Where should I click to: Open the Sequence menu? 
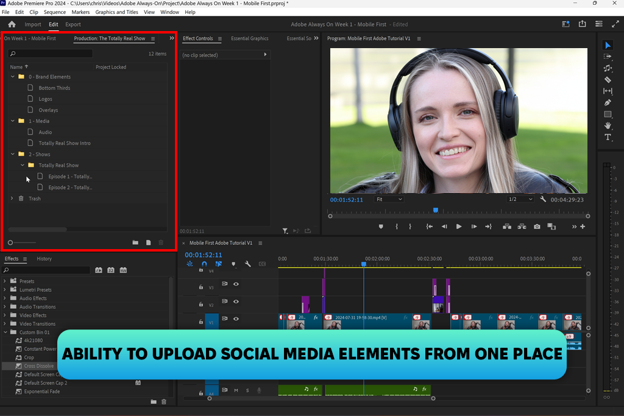(54, 12)
